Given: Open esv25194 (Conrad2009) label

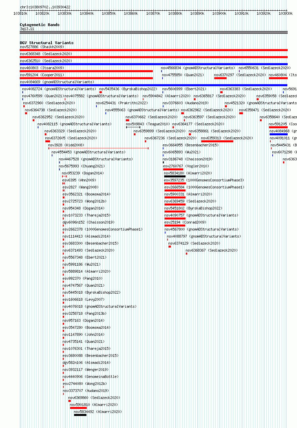Looking at the screenshot, I should [185, 222].
